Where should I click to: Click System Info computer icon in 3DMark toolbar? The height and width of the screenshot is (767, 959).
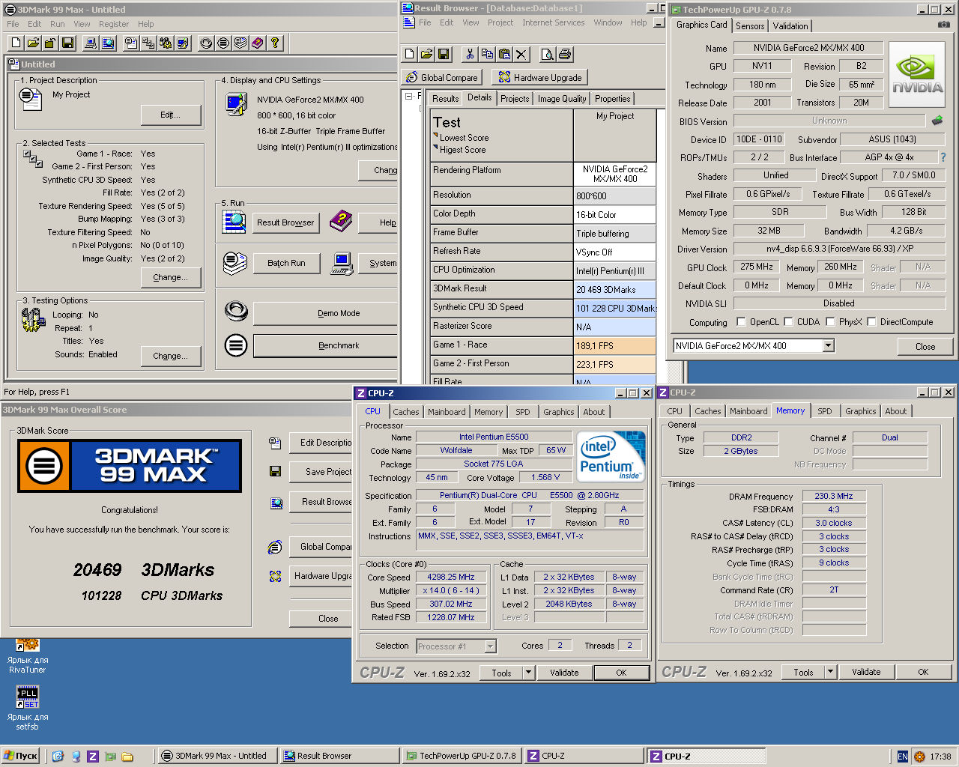click(x=91, y=43)
